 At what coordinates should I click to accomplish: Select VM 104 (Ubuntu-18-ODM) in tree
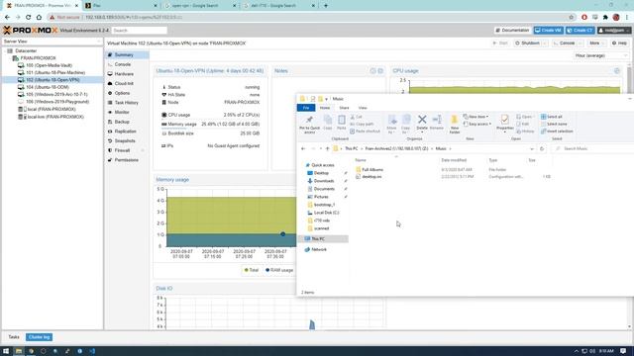[x=47, y=87]
